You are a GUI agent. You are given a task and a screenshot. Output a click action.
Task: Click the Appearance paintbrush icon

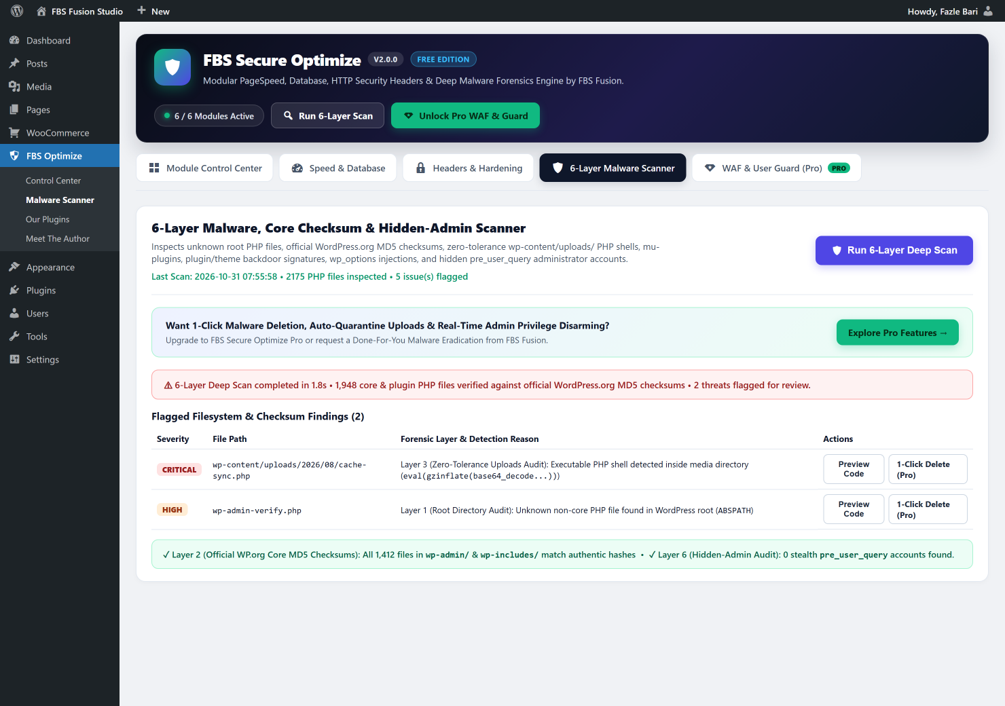[x=14, y=267]
